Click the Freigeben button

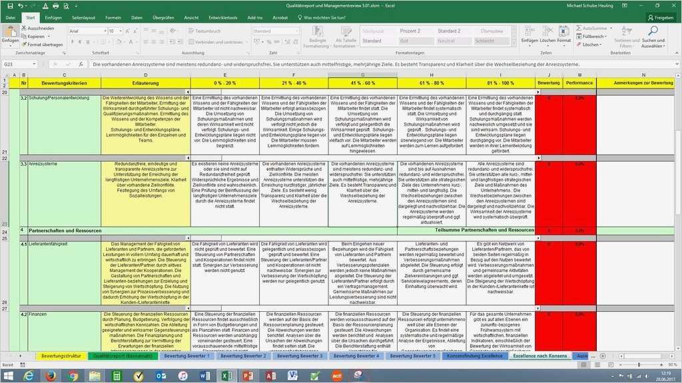pos(660,17)
